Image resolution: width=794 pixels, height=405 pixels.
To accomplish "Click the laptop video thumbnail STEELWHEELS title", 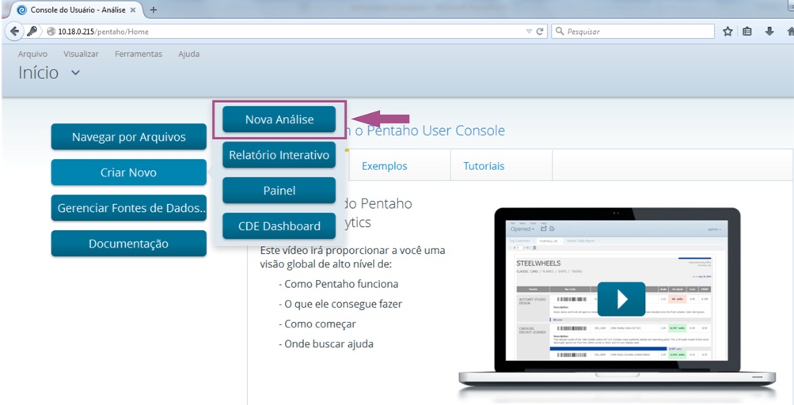I will pos(538,263).
